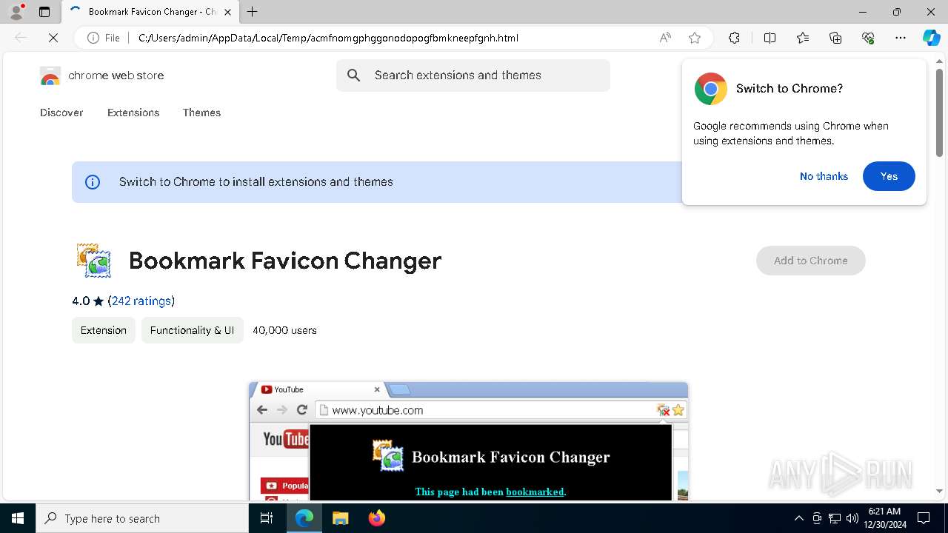
Task: Open a new tab with plus button
Action: (x=253, y=12)
